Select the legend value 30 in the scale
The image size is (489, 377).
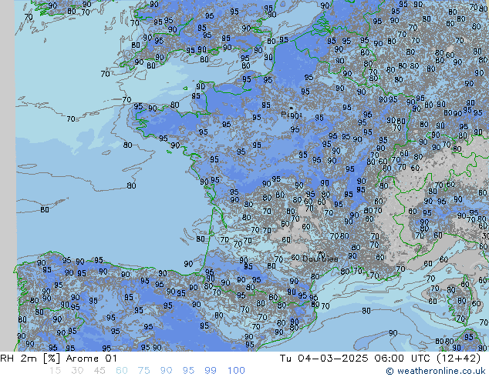point(77,371)
